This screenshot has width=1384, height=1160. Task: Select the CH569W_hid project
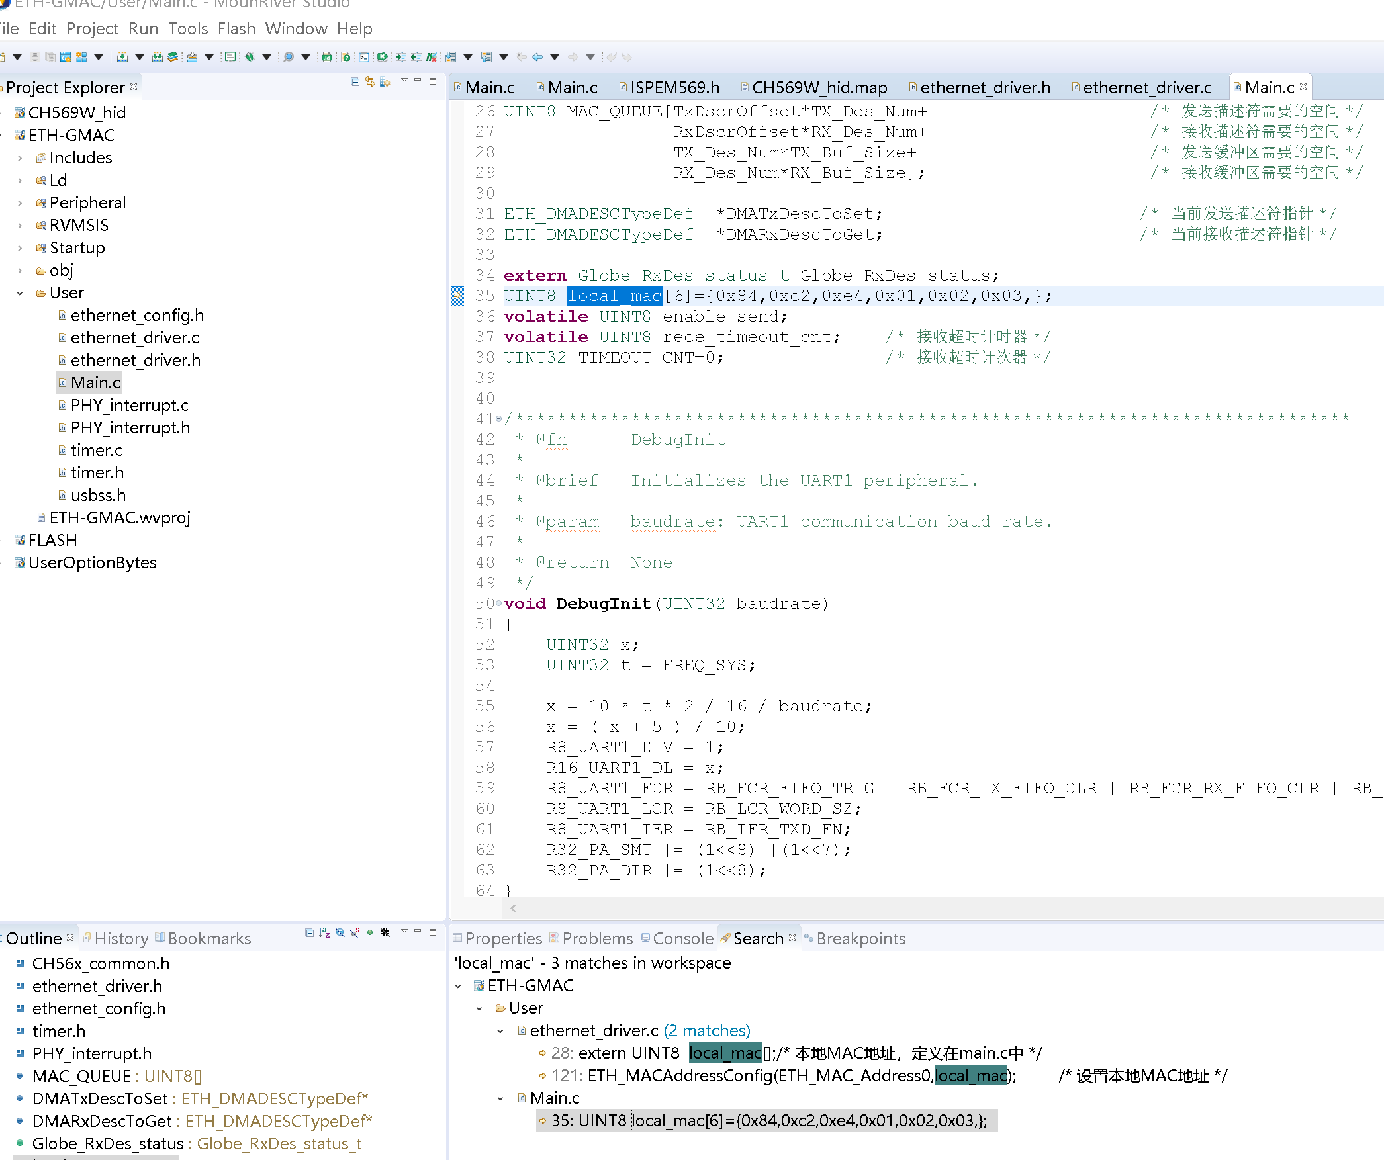[x=77, y=113]
